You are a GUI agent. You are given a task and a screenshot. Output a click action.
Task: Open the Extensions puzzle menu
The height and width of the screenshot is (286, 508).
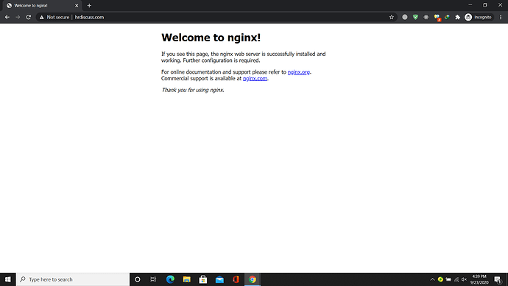[x=457, y=17]
